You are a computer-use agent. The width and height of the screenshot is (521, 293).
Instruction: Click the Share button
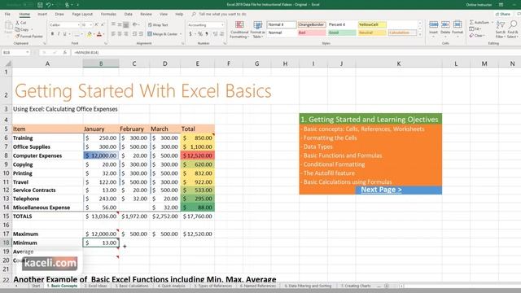coord(503,15)
